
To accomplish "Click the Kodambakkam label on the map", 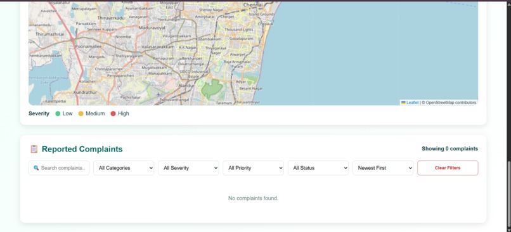I will click(x=209, y=39).
